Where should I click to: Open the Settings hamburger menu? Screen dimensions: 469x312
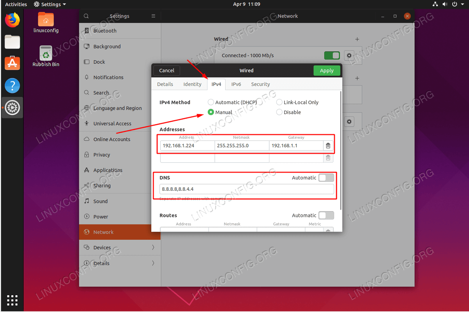click(x=153, y=16)
